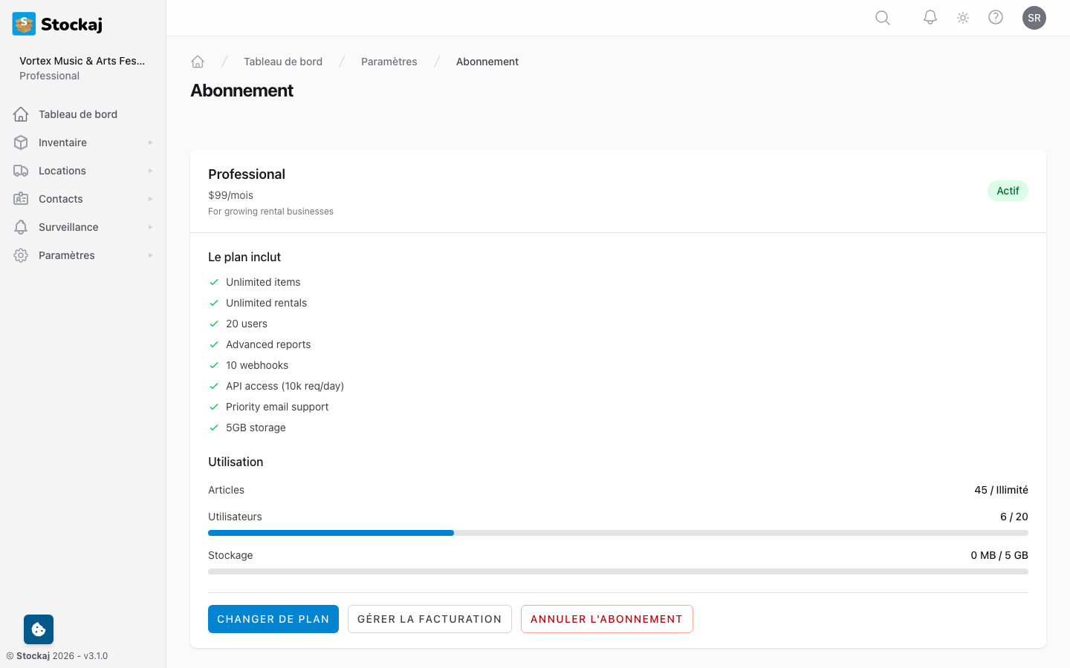Click the Stockaj logo

tap(57, 24)
